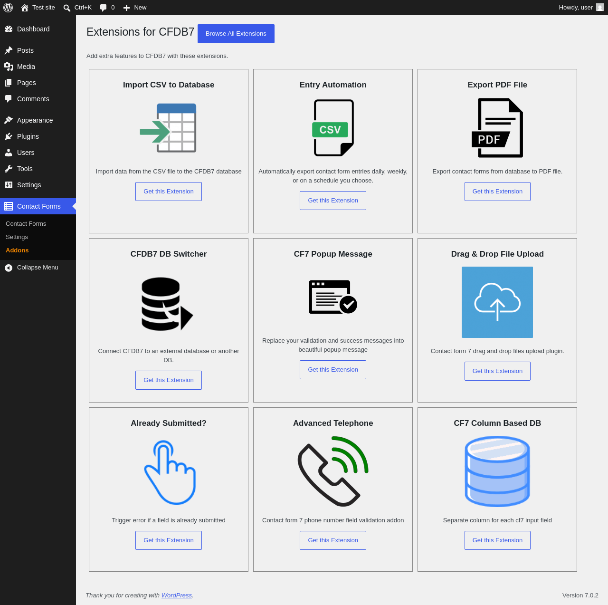Click the CF7 Column Based DB icon
Image resolution: width=608 pixels, height=605 pixels.
click(497, 471)
